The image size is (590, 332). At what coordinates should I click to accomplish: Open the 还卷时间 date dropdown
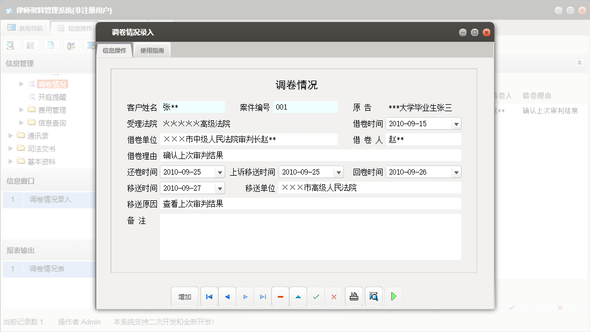click(x=220, y=172)
